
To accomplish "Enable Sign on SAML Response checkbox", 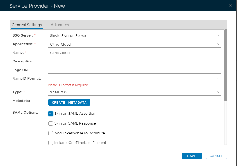I will [x=51, y=123].
